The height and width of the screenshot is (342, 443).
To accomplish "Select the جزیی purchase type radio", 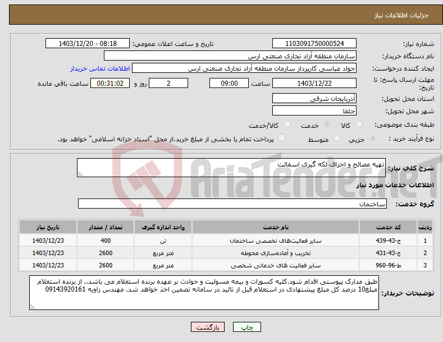I will 373,138.
